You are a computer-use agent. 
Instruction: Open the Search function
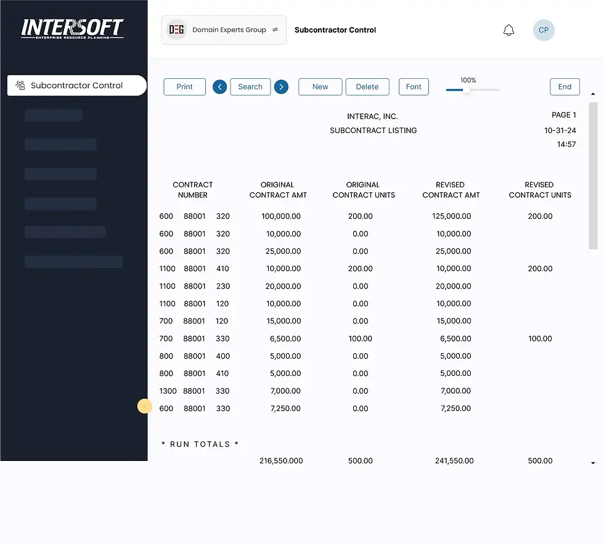[x=250, y=87]
